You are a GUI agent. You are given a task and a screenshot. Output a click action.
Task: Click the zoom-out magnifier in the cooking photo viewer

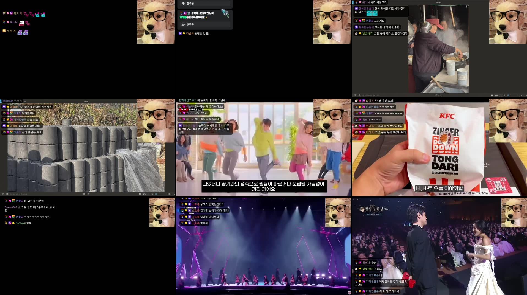(504, 95)
